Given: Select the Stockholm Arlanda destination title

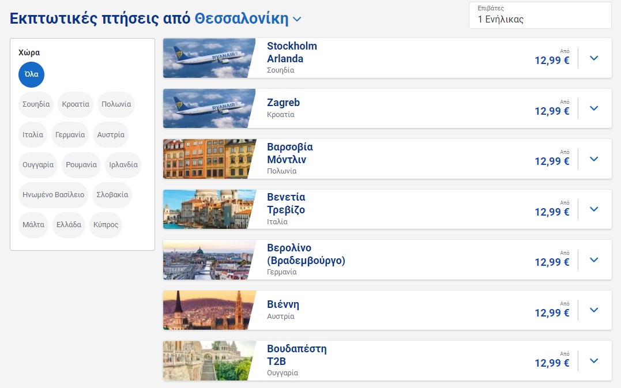Looking at the screenshot, I should click(292, 52).
